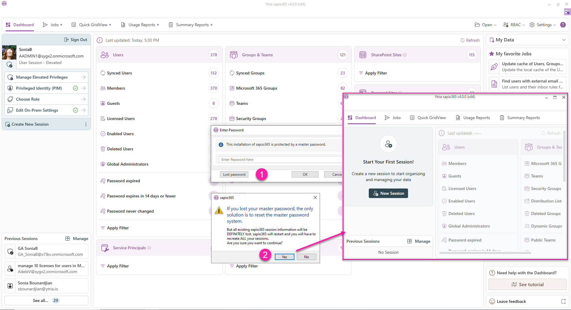571x310 pixels.
Task: Open the RBAC dropdown menu
Action: [514, 25]
